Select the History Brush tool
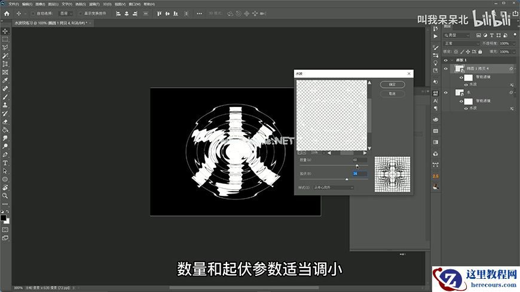Screen dimensions: 520x292 (5, 113)
